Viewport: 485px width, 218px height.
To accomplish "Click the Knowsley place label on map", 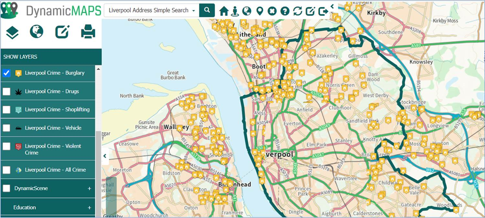I will pyautogui.click(x=421, y=62).
